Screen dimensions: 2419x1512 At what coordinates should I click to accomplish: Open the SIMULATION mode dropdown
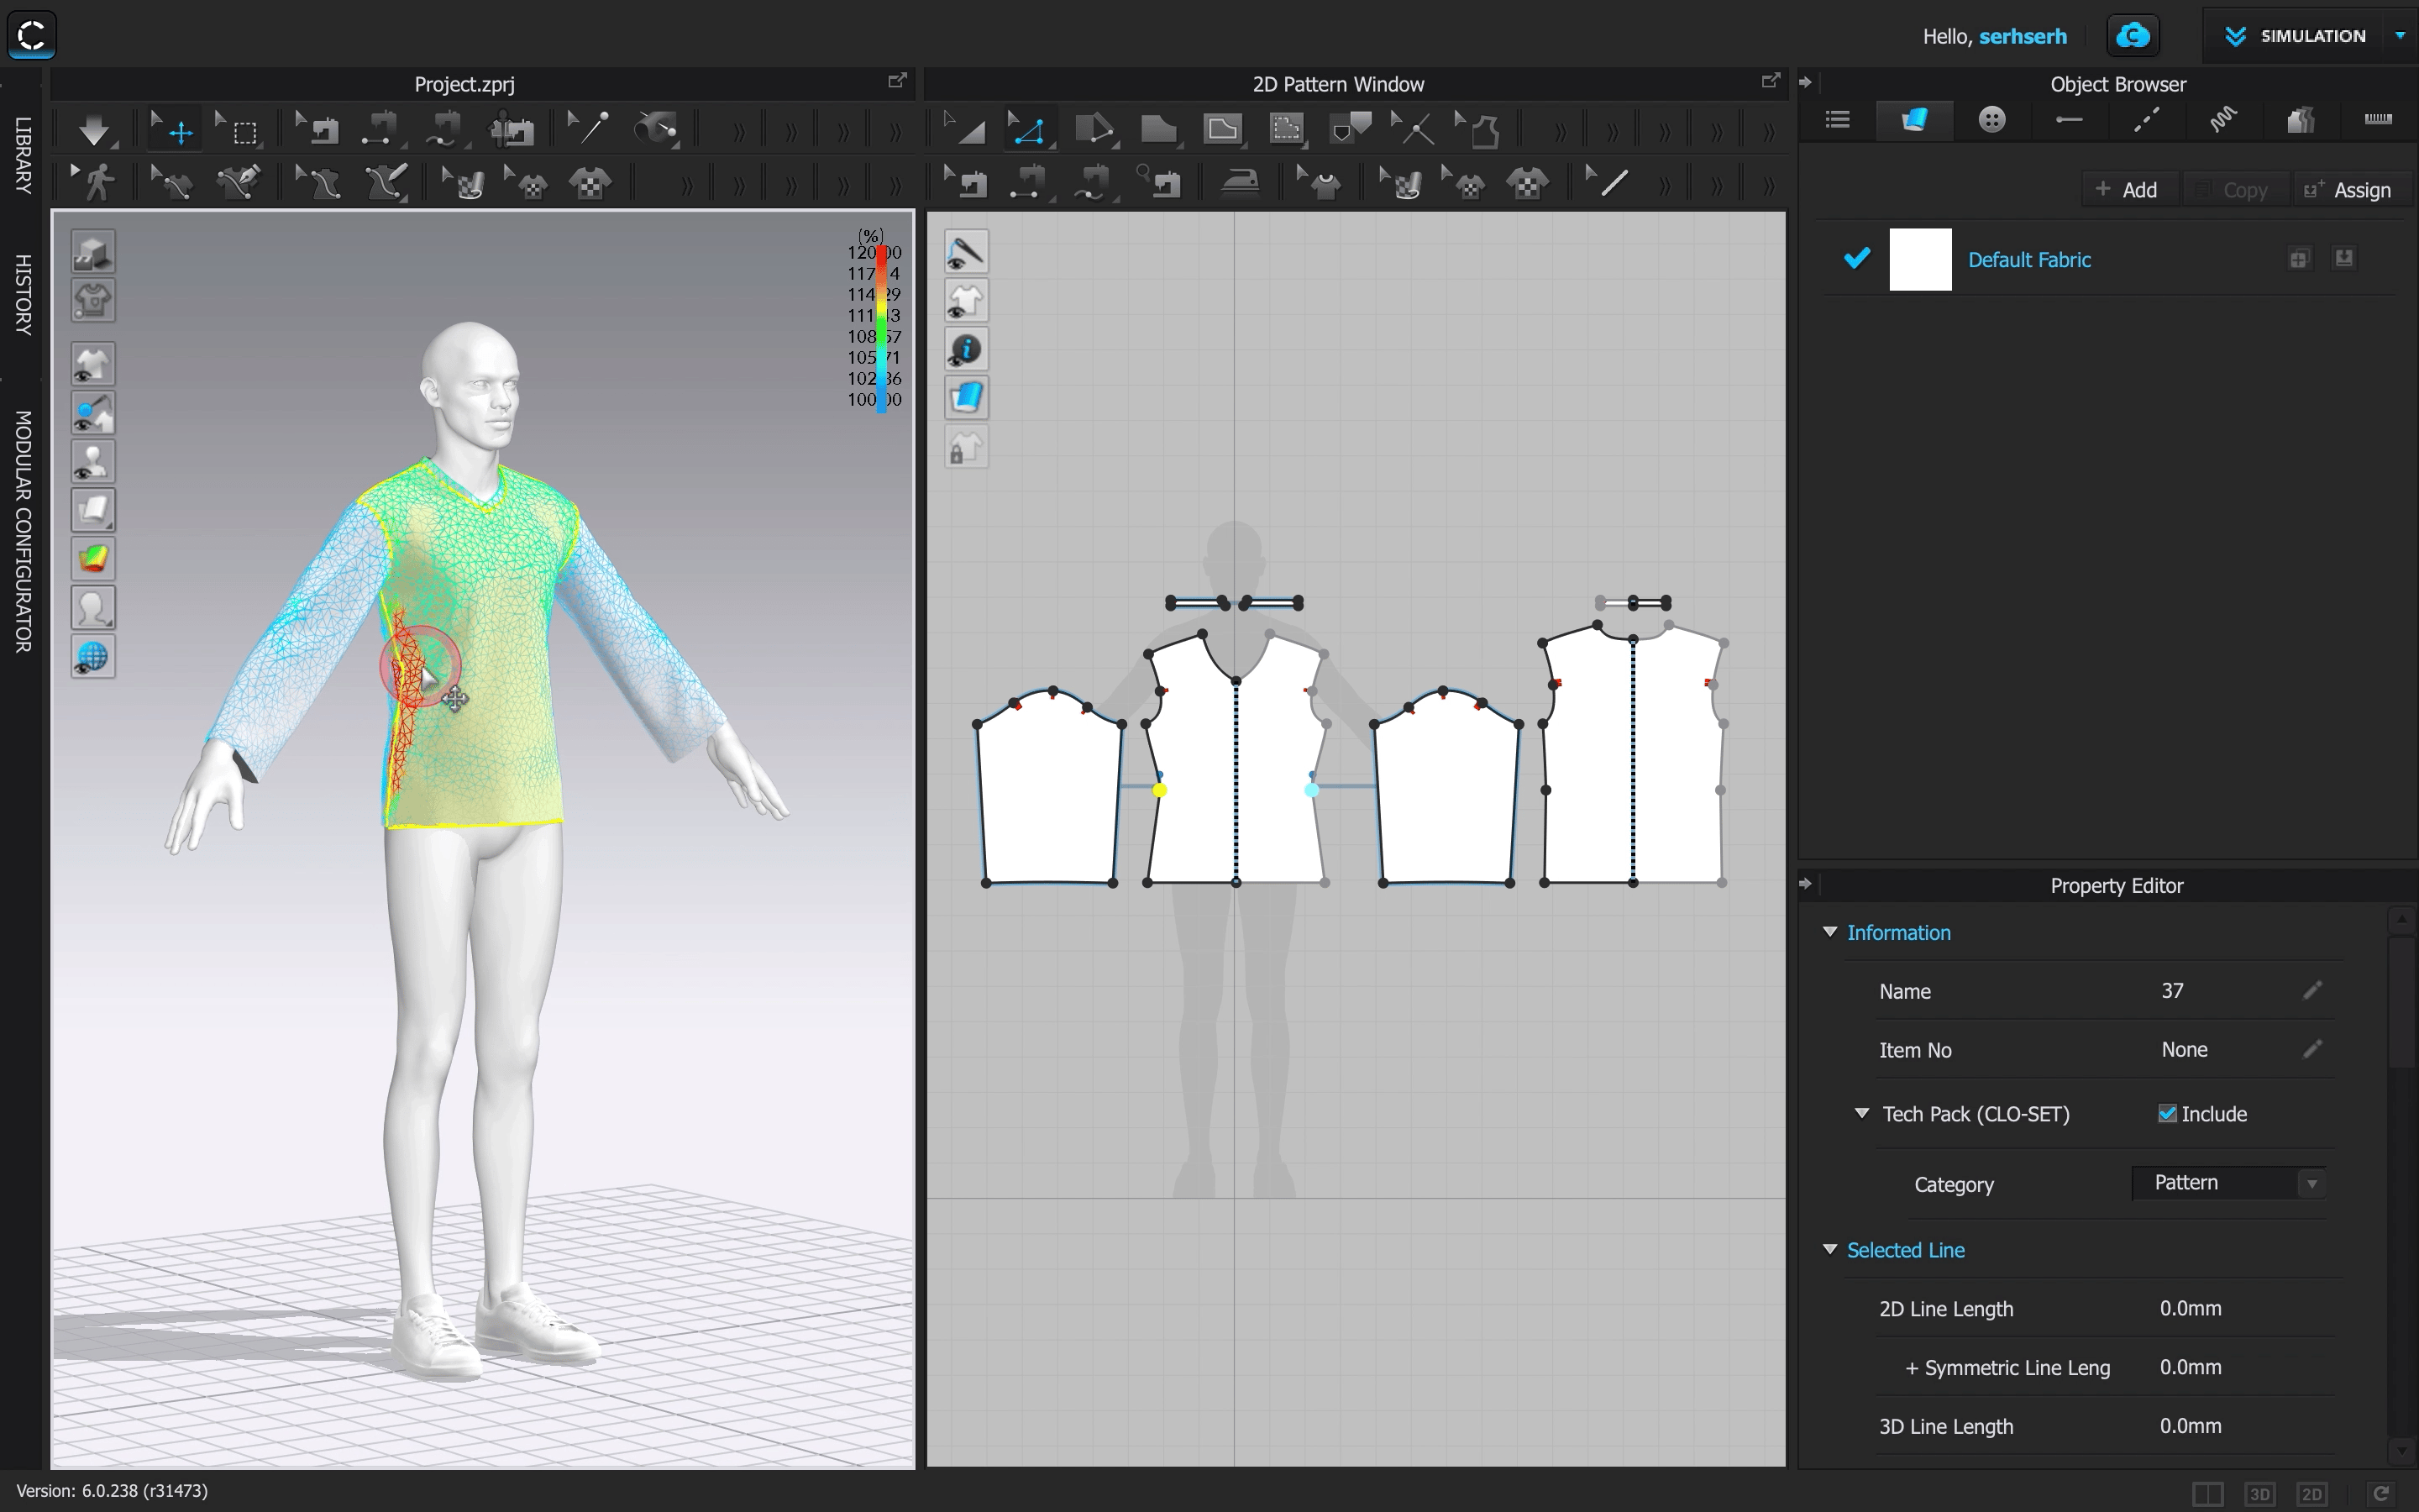tap(2399, 36)
